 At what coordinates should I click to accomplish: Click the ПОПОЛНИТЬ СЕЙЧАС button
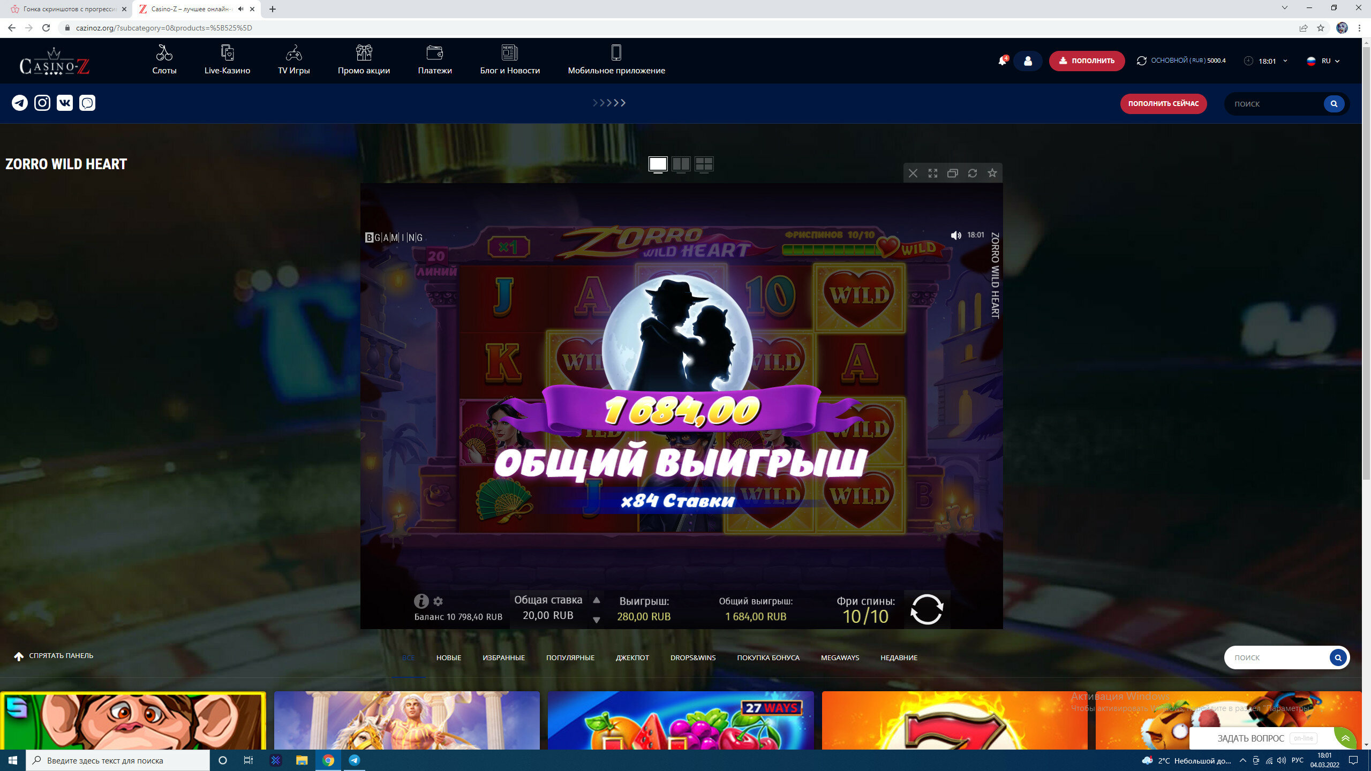(x=1163, y=104)
